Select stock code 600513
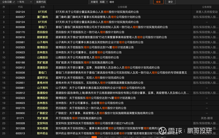 (x=20, y=133)
